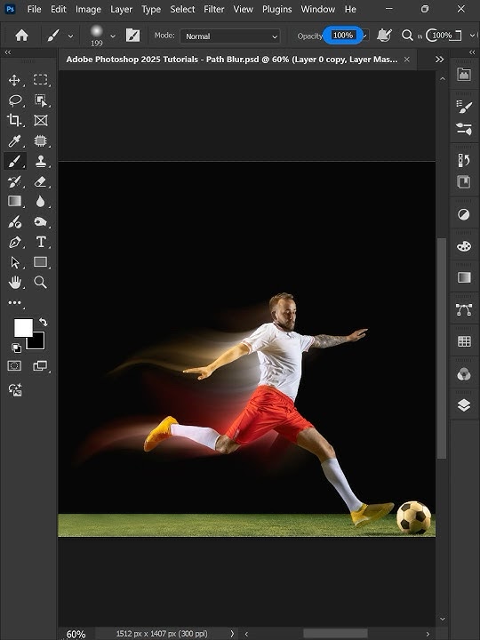Viewport: 480px width, 640px height.
Task: Change the screen mode
Action: 40,365
